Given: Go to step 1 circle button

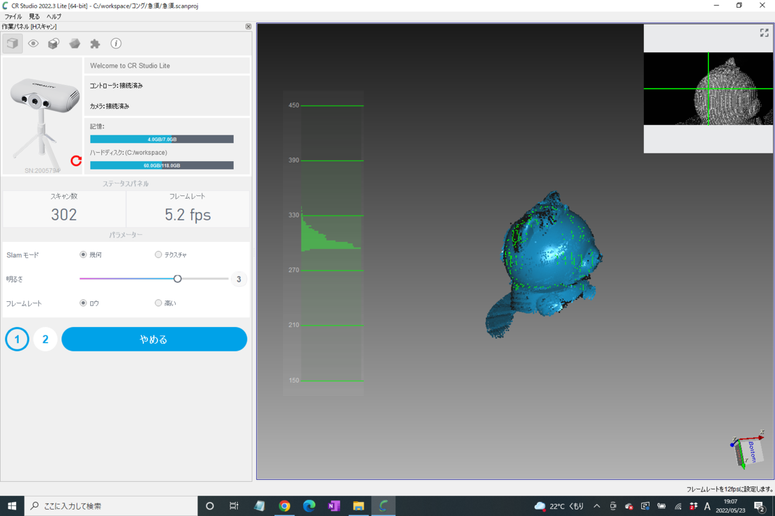Looking at the screenshot, I should [17, 339].
